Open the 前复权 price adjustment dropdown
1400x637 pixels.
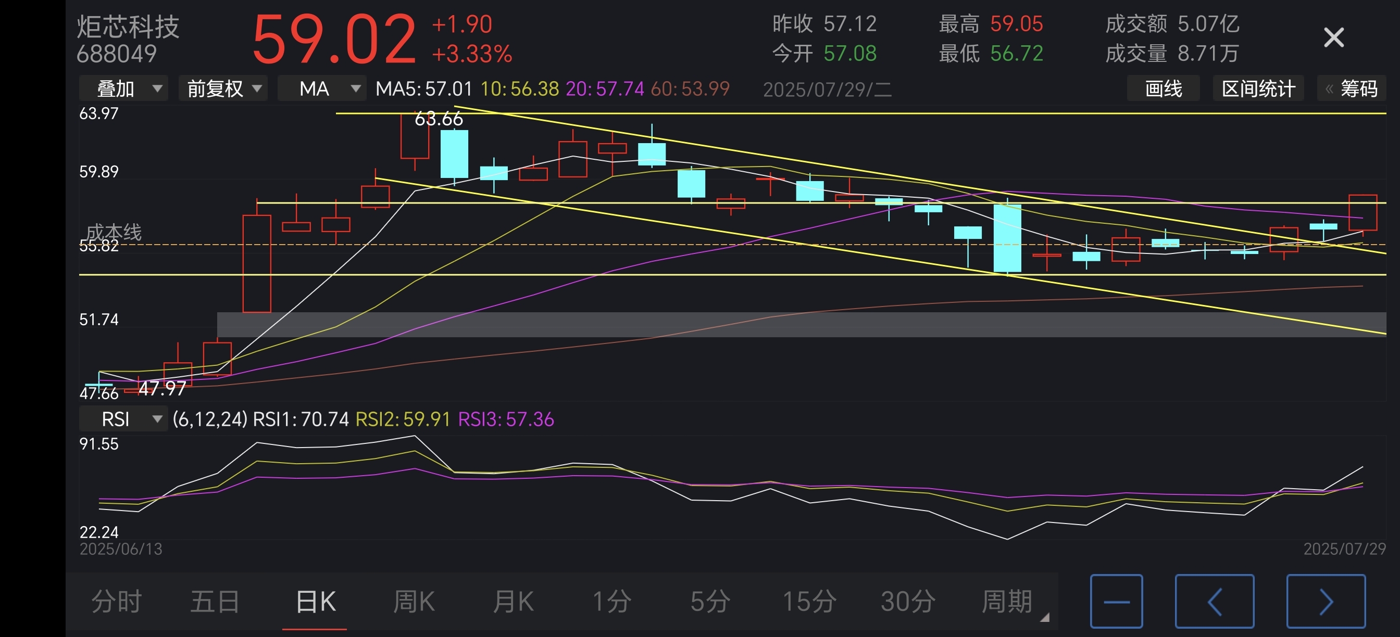[223, 88]
